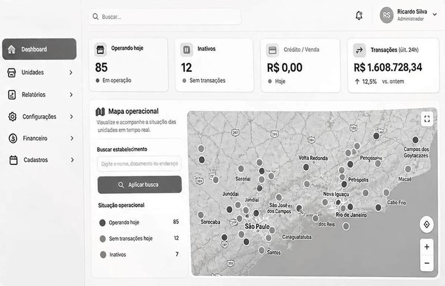Click the Sem transações status text
This screenshot has height=286, width=445.
207,80
